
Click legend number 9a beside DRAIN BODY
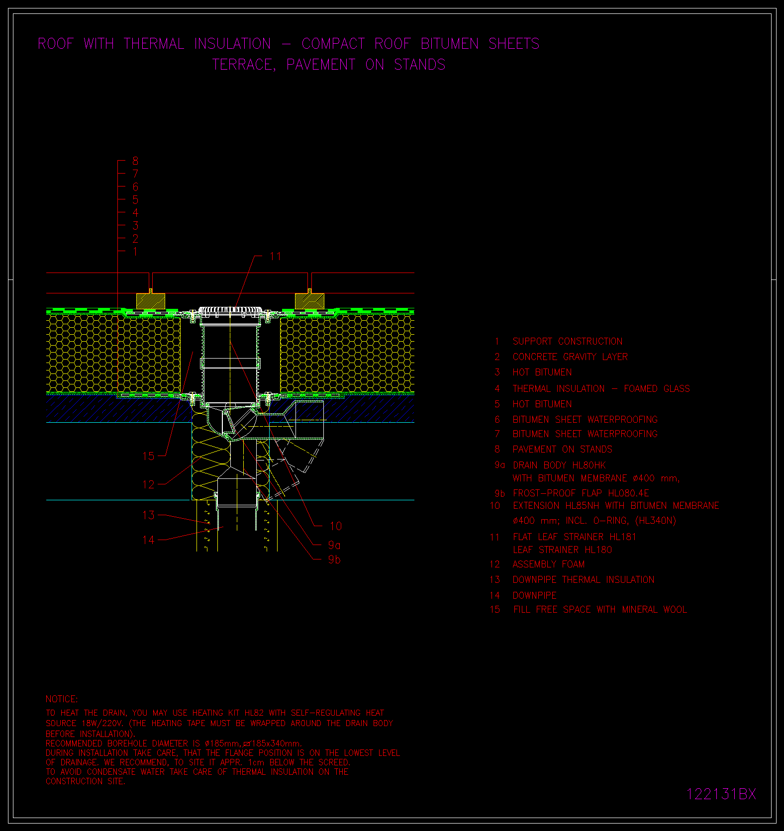pyautogui.click(x=499, y=465)
